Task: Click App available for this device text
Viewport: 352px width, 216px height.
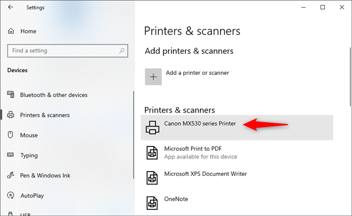Action: pos(200,156)
